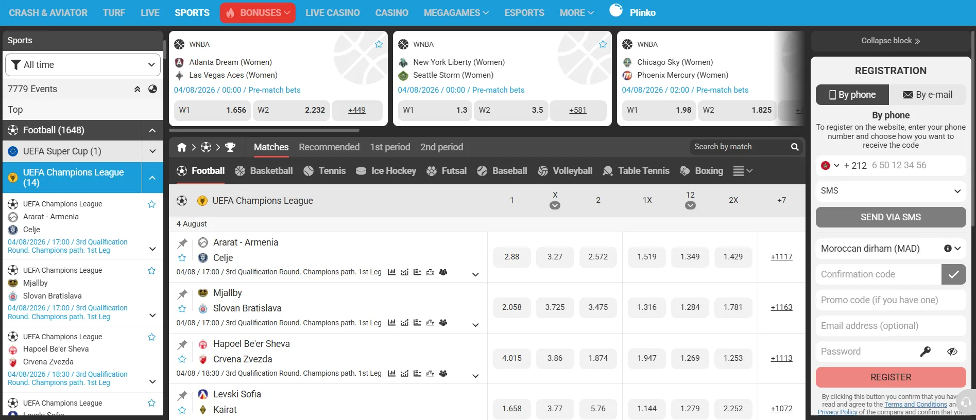Open the Plinko game icon
This screenshot has height=420, width=976.
[616, 10]
